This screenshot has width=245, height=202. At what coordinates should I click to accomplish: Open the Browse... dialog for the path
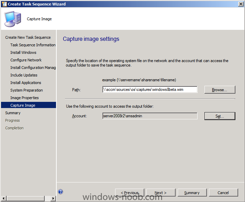(220, 90)
